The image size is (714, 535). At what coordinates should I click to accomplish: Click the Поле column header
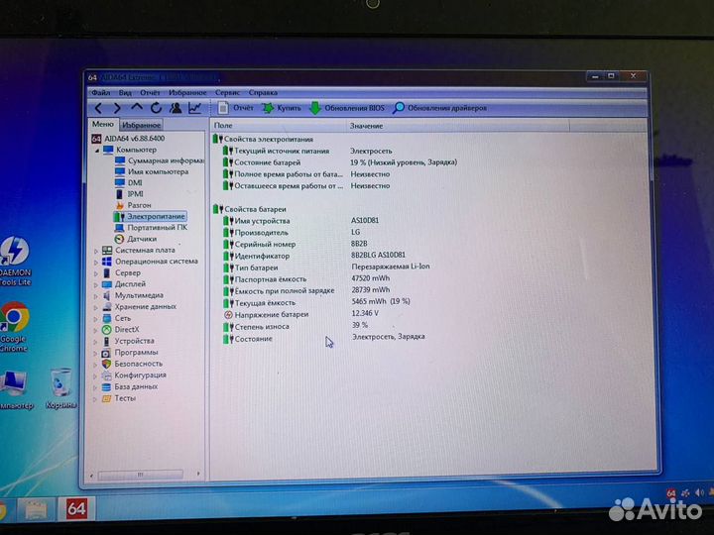click(x=279, y=126)
